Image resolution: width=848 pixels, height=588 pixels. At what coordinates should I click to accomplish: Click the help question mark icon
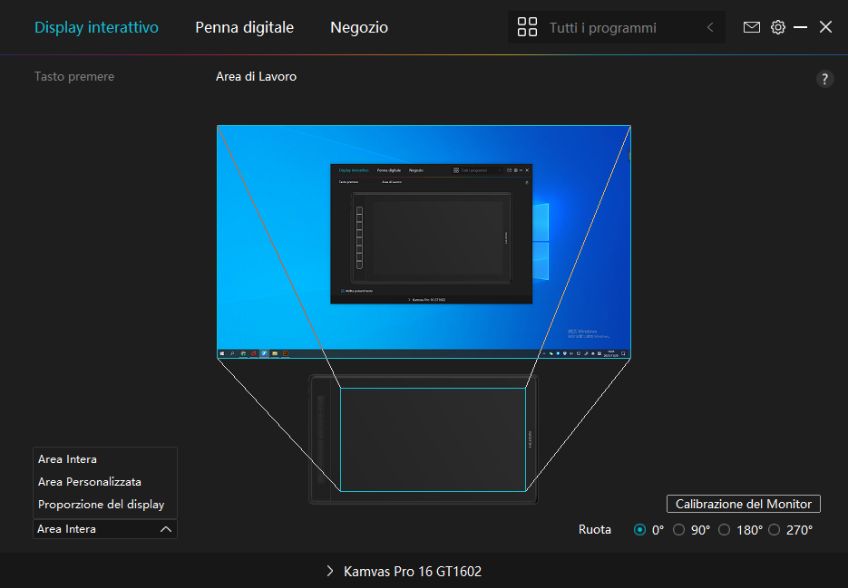point(824,79)
